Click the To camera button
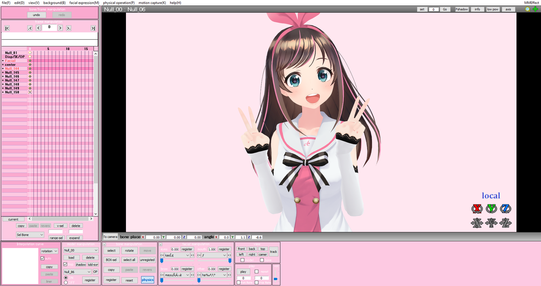 tap(110, 237)
